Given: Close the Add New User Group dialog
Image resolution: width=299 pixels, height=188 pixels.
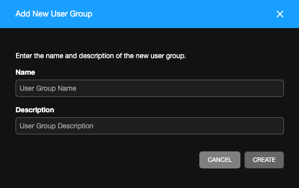Looking at the screenshot, I should tap(280, 14).
